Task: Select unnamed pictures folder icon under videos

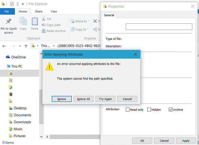Action: (x=11, y=101)
